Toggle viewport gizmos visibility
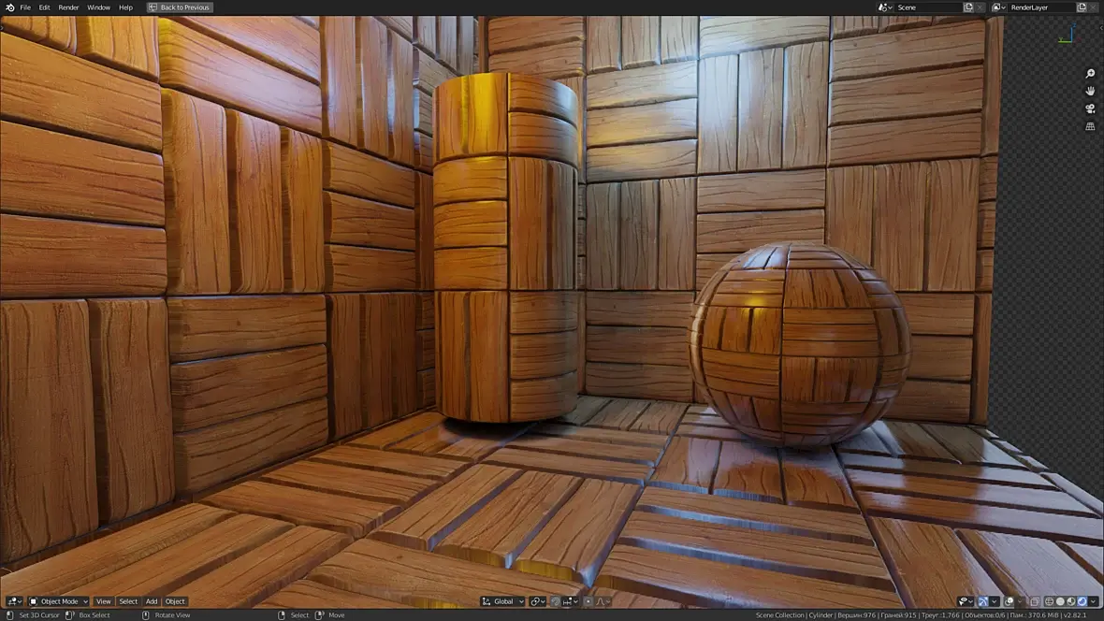This screenshot has width=1104, height=621. point(983,601)
